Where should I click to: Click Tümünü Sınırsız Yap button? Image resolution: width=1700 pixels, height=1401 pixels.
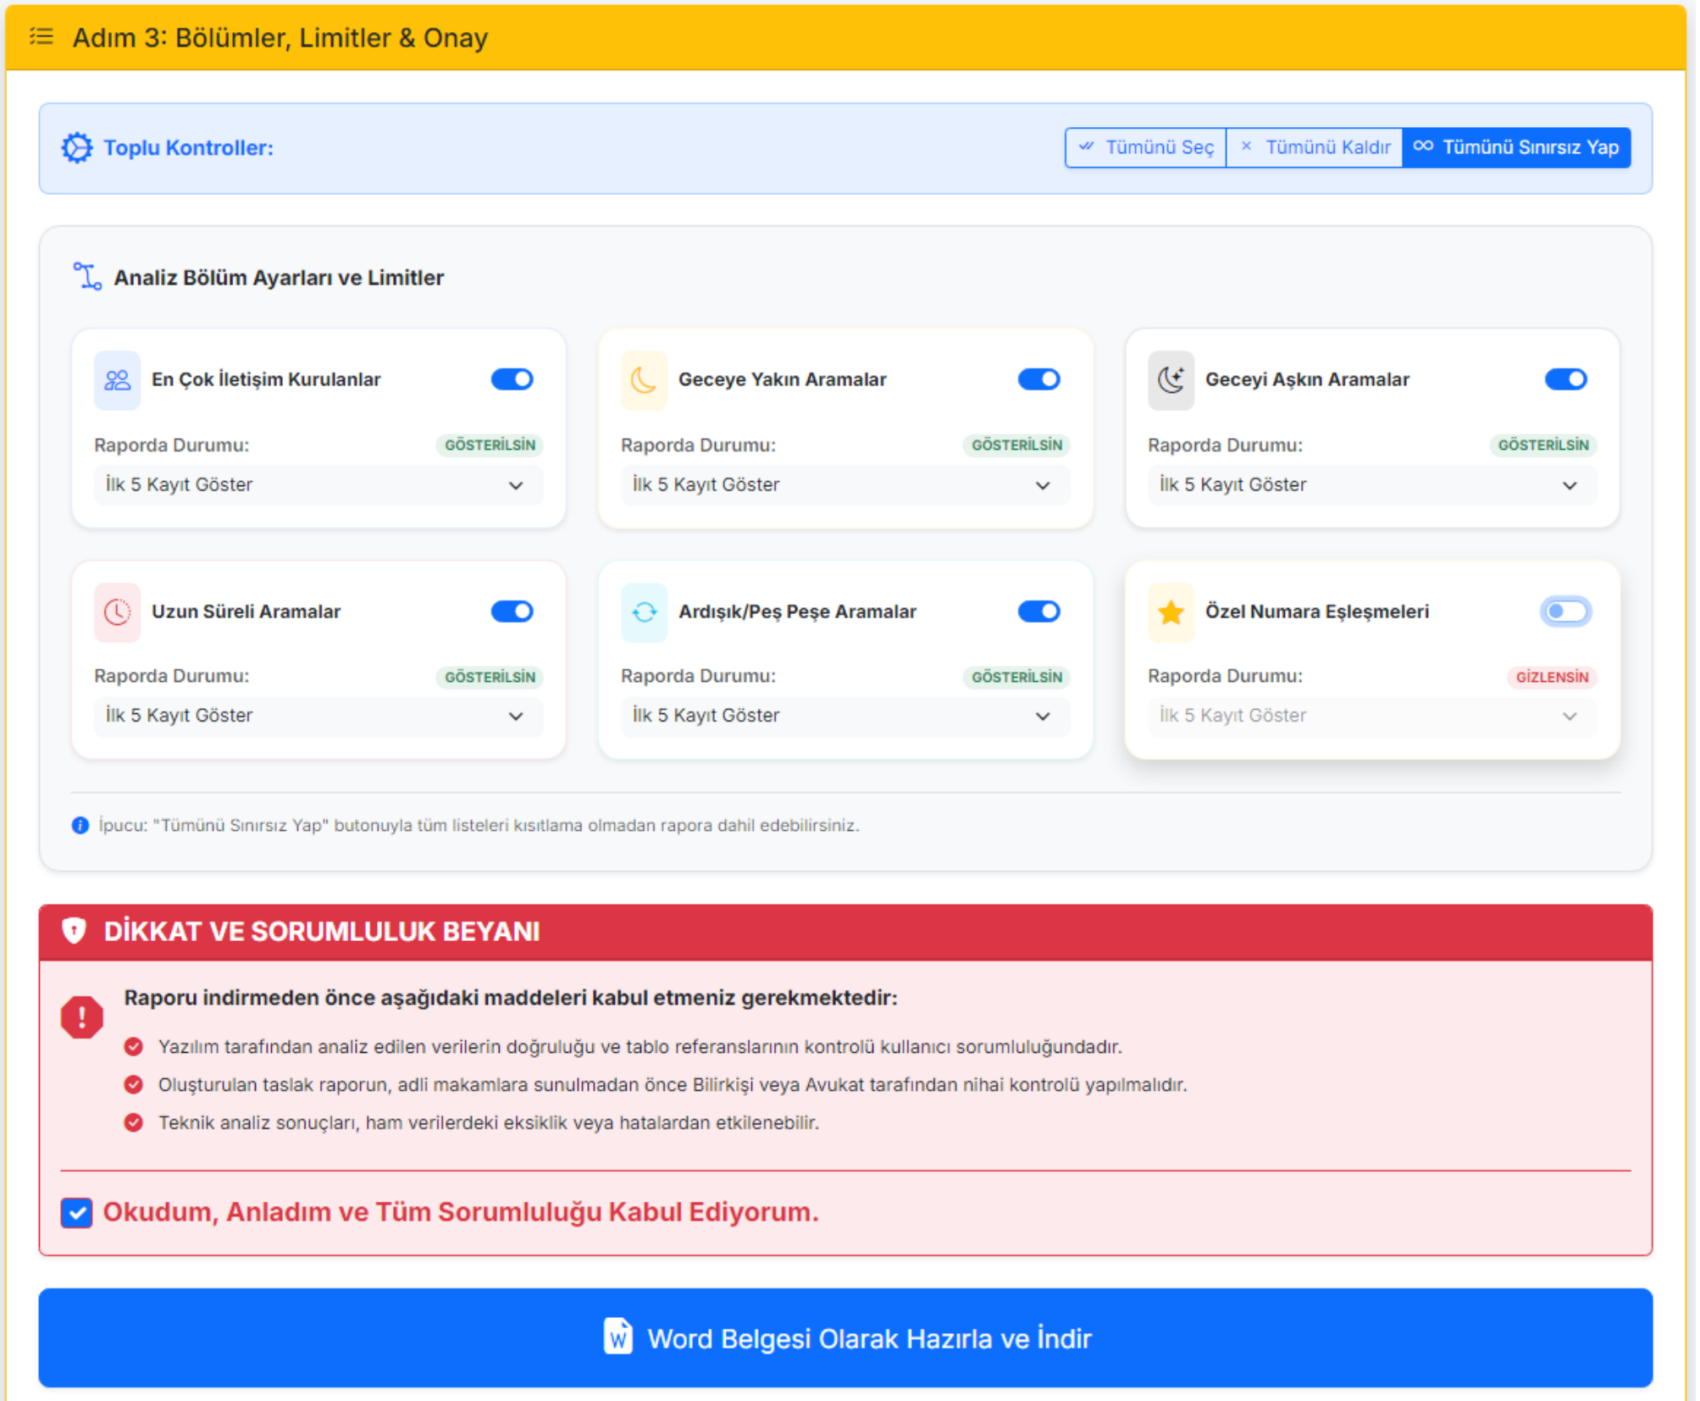coord(1516,147)
